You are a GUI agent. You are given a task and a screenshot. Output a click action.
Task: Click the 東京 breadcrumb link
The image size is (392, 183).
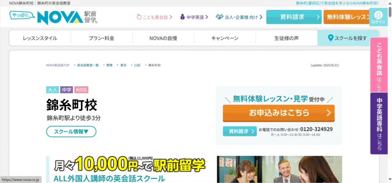[x=123, y=65]
